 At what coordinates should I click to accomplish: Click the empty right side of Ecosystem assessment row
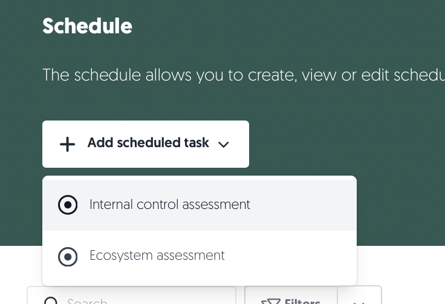(291, 256)
